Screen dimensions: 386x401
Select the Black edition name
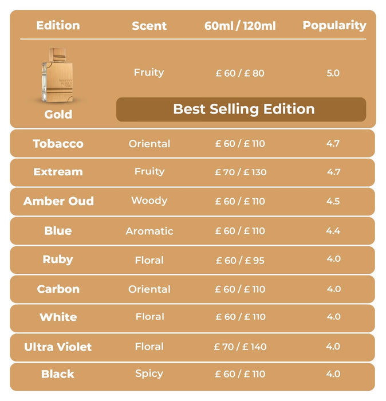click(58, 375)
